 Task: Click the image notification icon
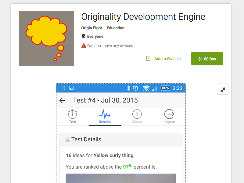pyautogui.click(x=71, y=88)
